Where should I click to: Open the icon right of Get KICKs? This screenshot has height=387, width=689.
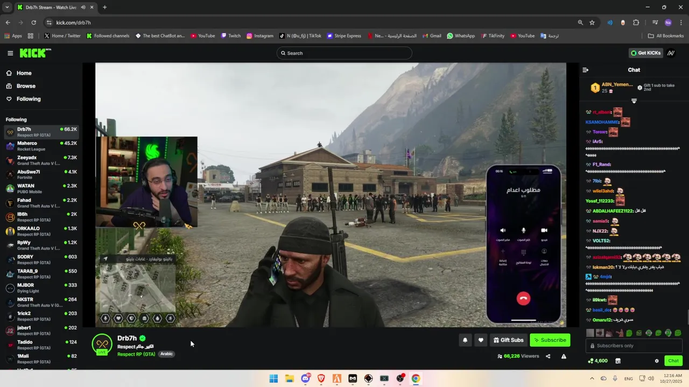[x=671, y=53]
